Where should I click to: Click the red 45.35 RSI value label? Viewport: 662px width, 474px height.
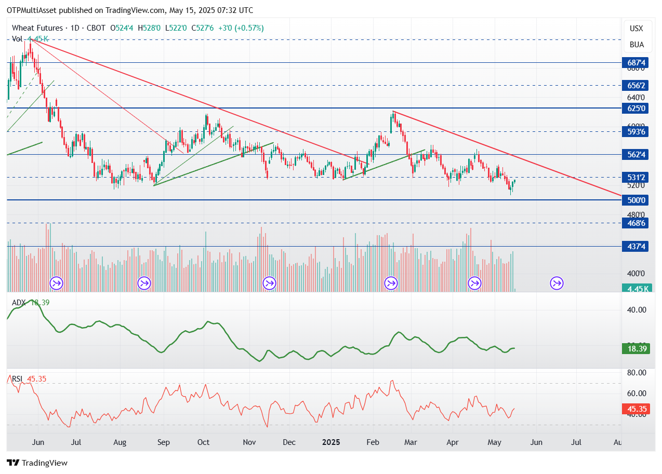[x=636, y=409]
